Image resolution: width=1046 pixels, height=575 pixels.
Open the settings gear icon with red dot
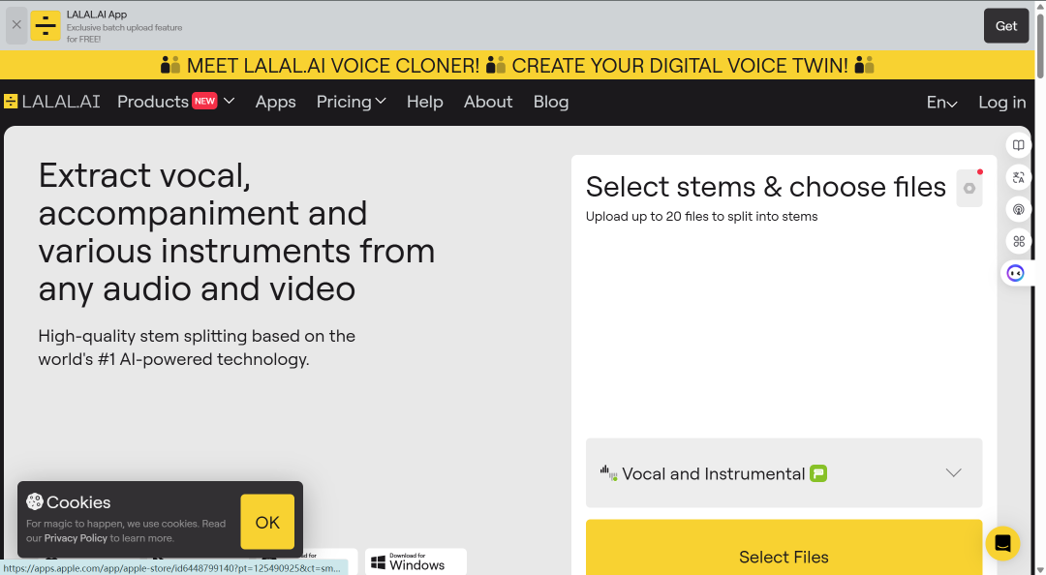[969, 188]
